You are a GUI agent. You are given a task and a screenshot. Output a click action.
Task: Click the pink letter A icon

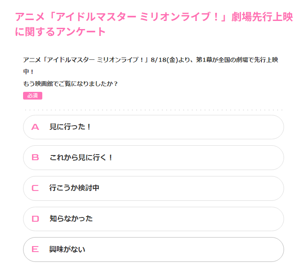pyautogui.click(x=35, y=127)
